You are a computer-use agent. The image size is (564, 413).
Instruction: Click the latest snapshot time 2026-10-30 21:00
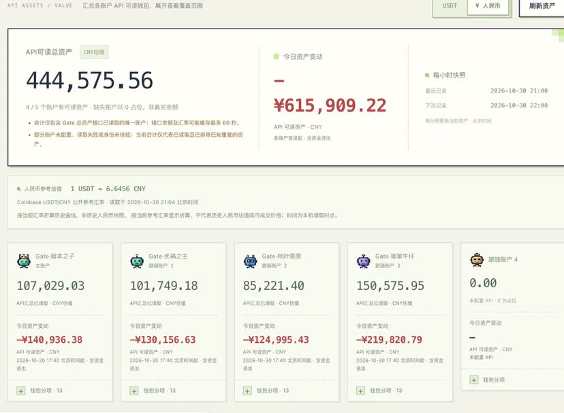coord(518,91)
